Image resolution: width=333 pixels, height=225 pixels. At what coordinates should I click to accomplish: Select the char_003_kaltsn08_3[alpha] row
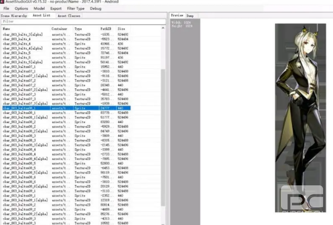[x=66, y=145]
